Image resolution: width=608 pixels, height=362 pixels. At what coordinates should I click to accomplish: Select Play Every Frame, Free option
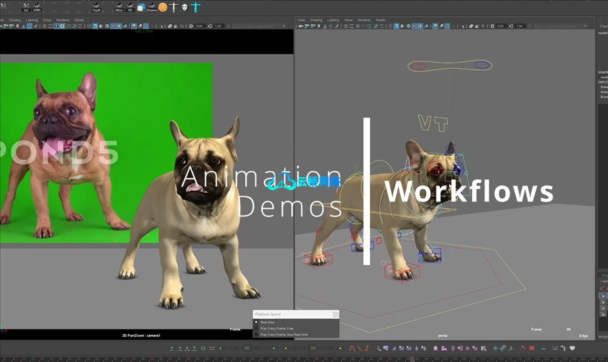pyautogui.click(x=278, y=328)
